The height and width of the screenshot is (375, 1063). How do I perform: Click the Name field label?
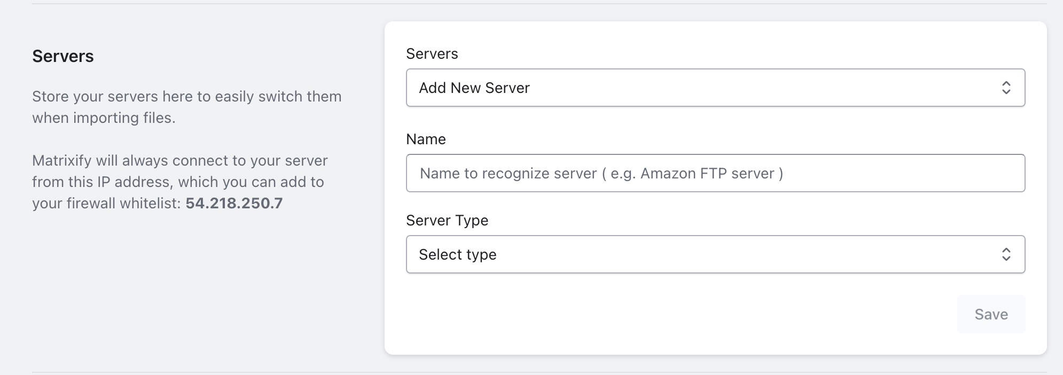426,139
